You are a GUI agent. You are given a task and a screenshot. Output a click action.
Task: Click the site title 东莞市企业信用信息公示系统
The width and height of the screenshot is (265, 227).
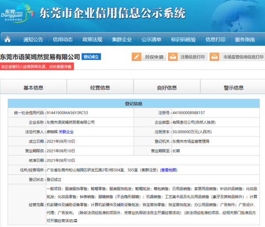[112, 13]
